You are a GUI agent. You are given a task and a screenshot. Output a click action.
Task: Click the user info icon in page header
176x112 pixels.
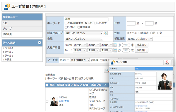point(7,7)
